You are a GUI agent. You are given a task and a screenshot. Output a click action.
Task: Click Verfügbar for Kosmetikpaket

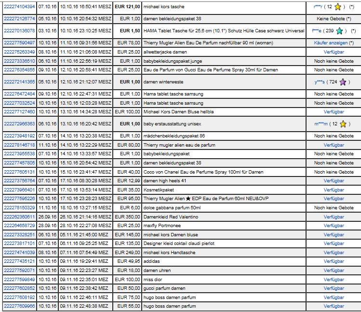coord(334,190)
